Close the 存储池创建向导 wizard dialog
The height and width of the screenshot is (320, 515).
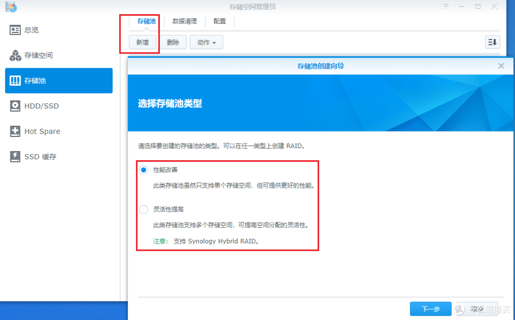coord(501,66)
